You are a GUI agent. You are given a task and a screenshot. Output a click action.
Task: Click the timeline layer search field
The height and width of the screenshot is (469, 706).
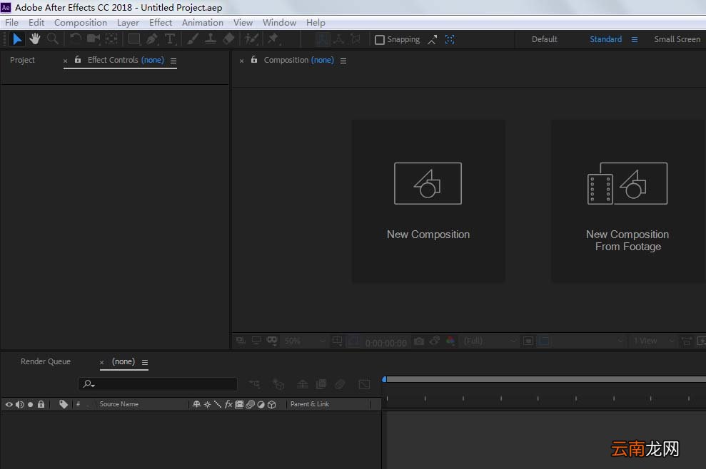point(158,384)
